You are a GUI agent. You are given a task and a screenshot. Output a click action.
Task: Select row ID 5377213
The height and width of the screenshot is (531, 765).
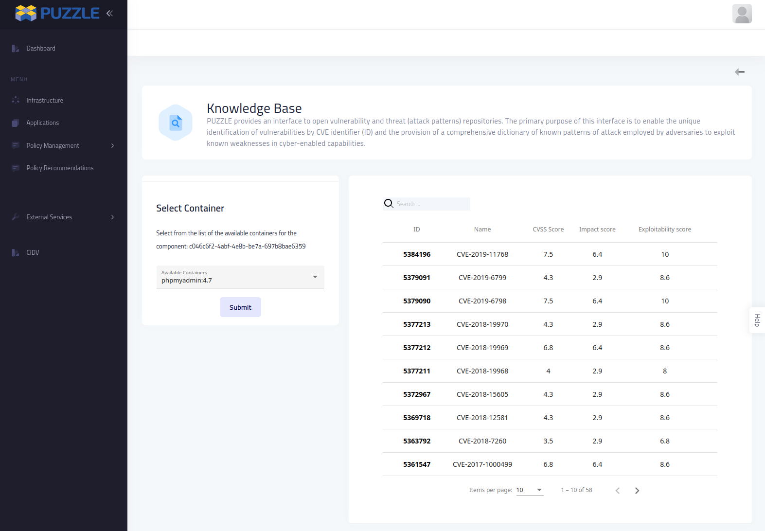pos(417,324)
